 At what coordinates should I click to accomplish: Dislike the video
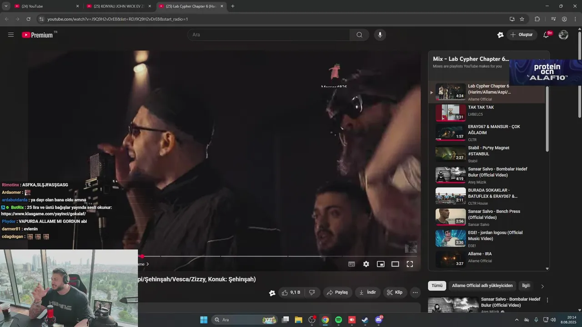point(312,292)
